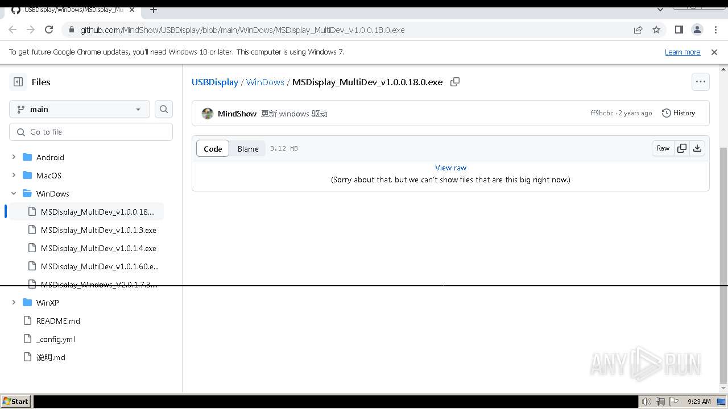728x409 pixels.
Task: Click the taskbar clock 9:23 AM
Action: pos(699,402)
